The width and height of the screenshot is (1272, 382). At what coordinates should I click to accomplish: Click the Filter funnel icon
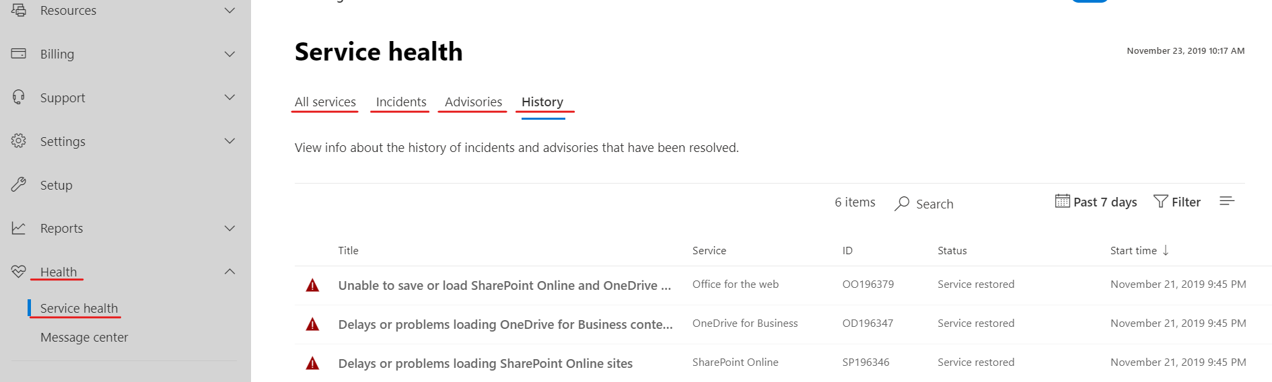1160,201
